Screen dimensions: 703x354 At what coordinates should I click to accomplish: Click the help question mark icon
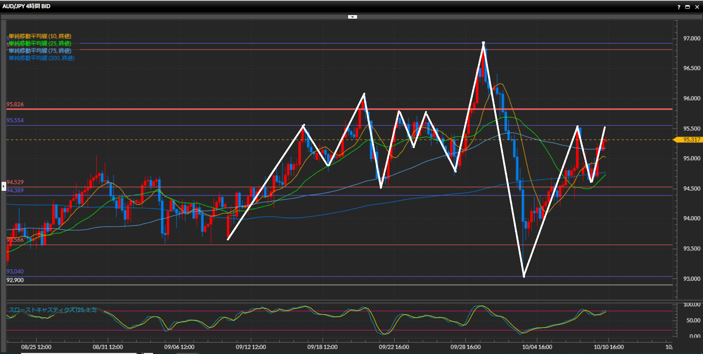(x=679, y=7)
